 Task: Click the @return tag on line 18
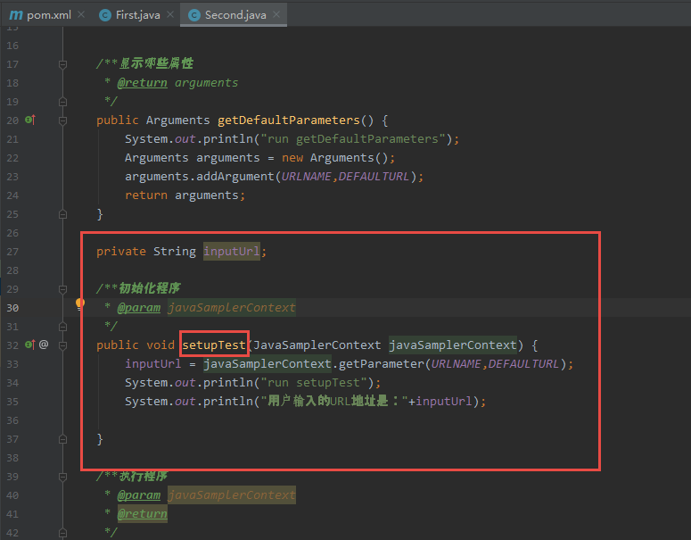pyautogui.click(x=142, y=82)
